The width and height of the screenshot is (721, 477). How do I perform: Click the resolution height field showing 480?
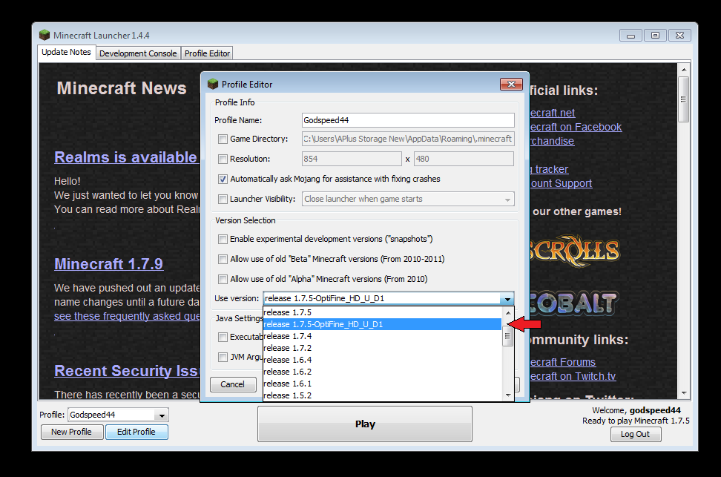tap(464, 159)
